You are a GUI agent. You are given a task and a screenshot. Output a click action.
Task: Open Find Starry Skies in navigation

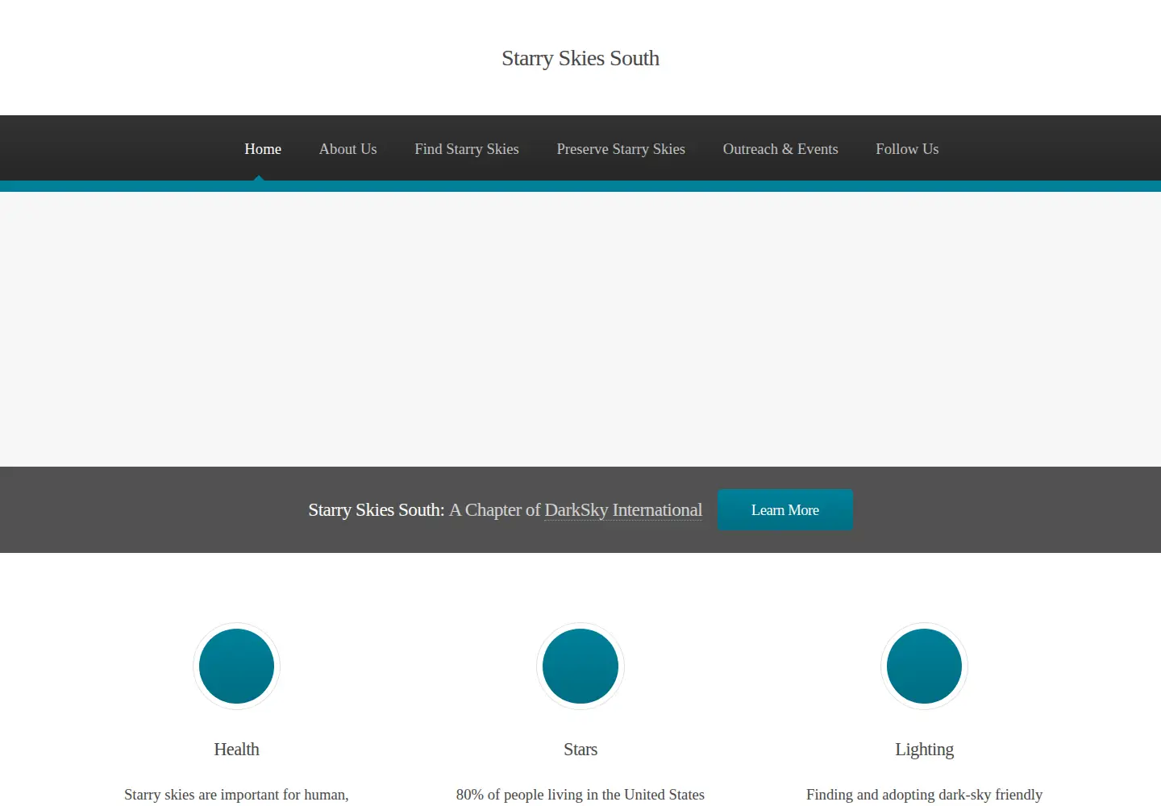[x=467, y=149]
